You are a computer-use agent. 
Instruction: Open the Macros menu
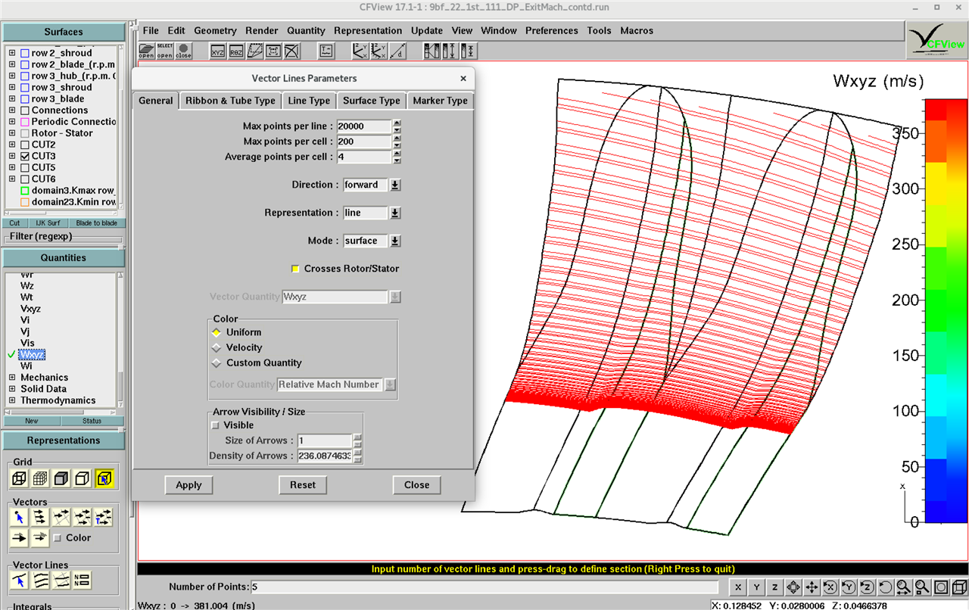point(637,31)
